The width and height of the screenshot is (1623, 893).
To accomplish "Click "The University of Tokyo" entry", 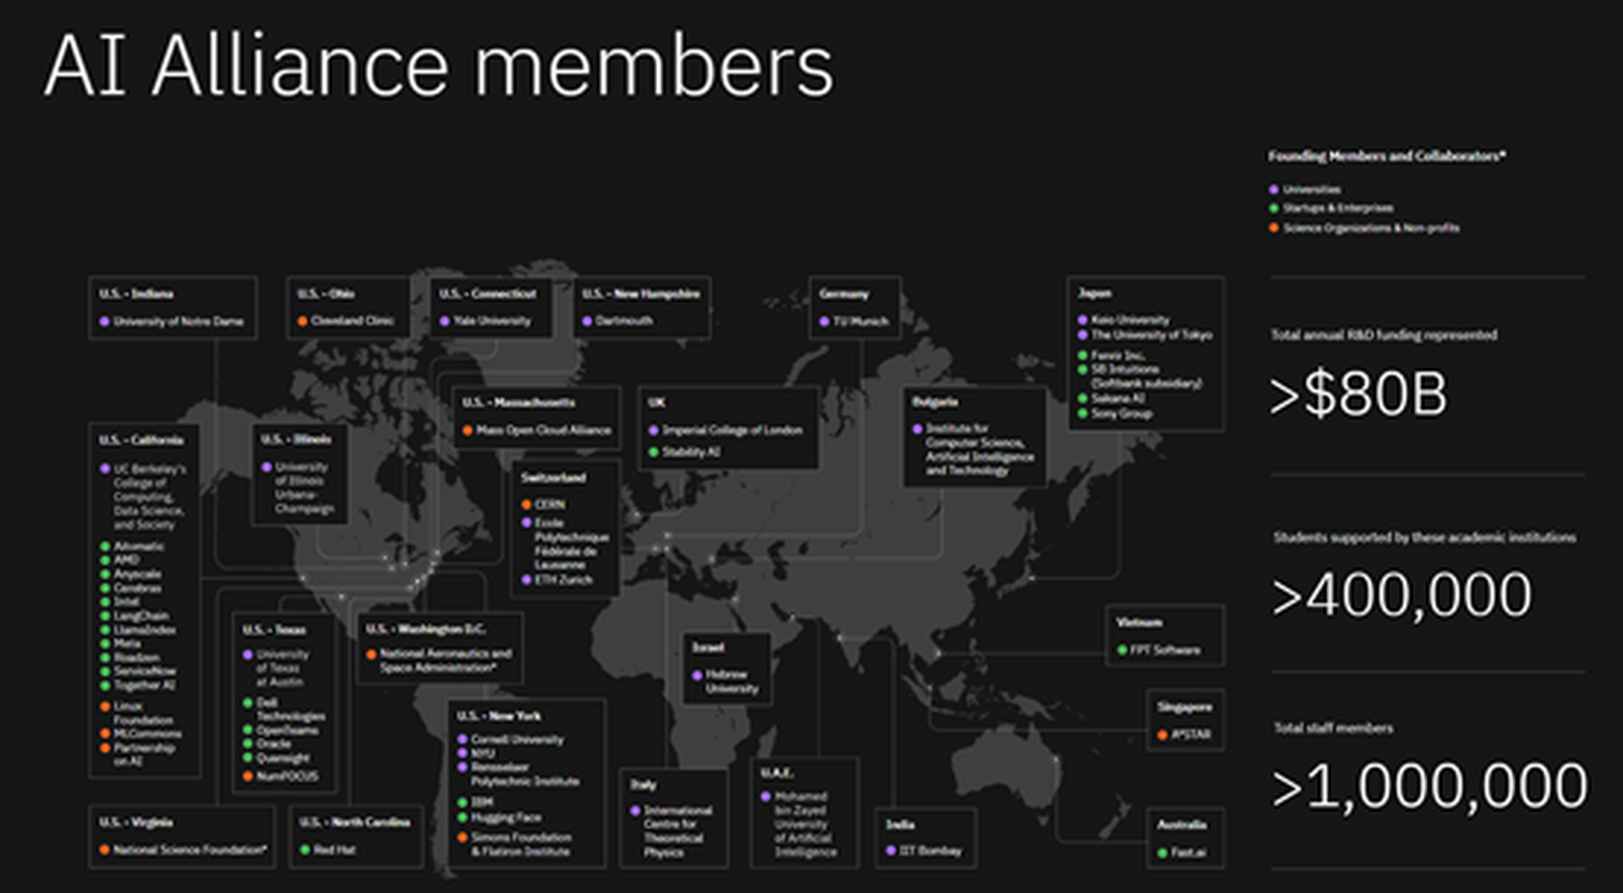I will click(x=1152, y=335).
